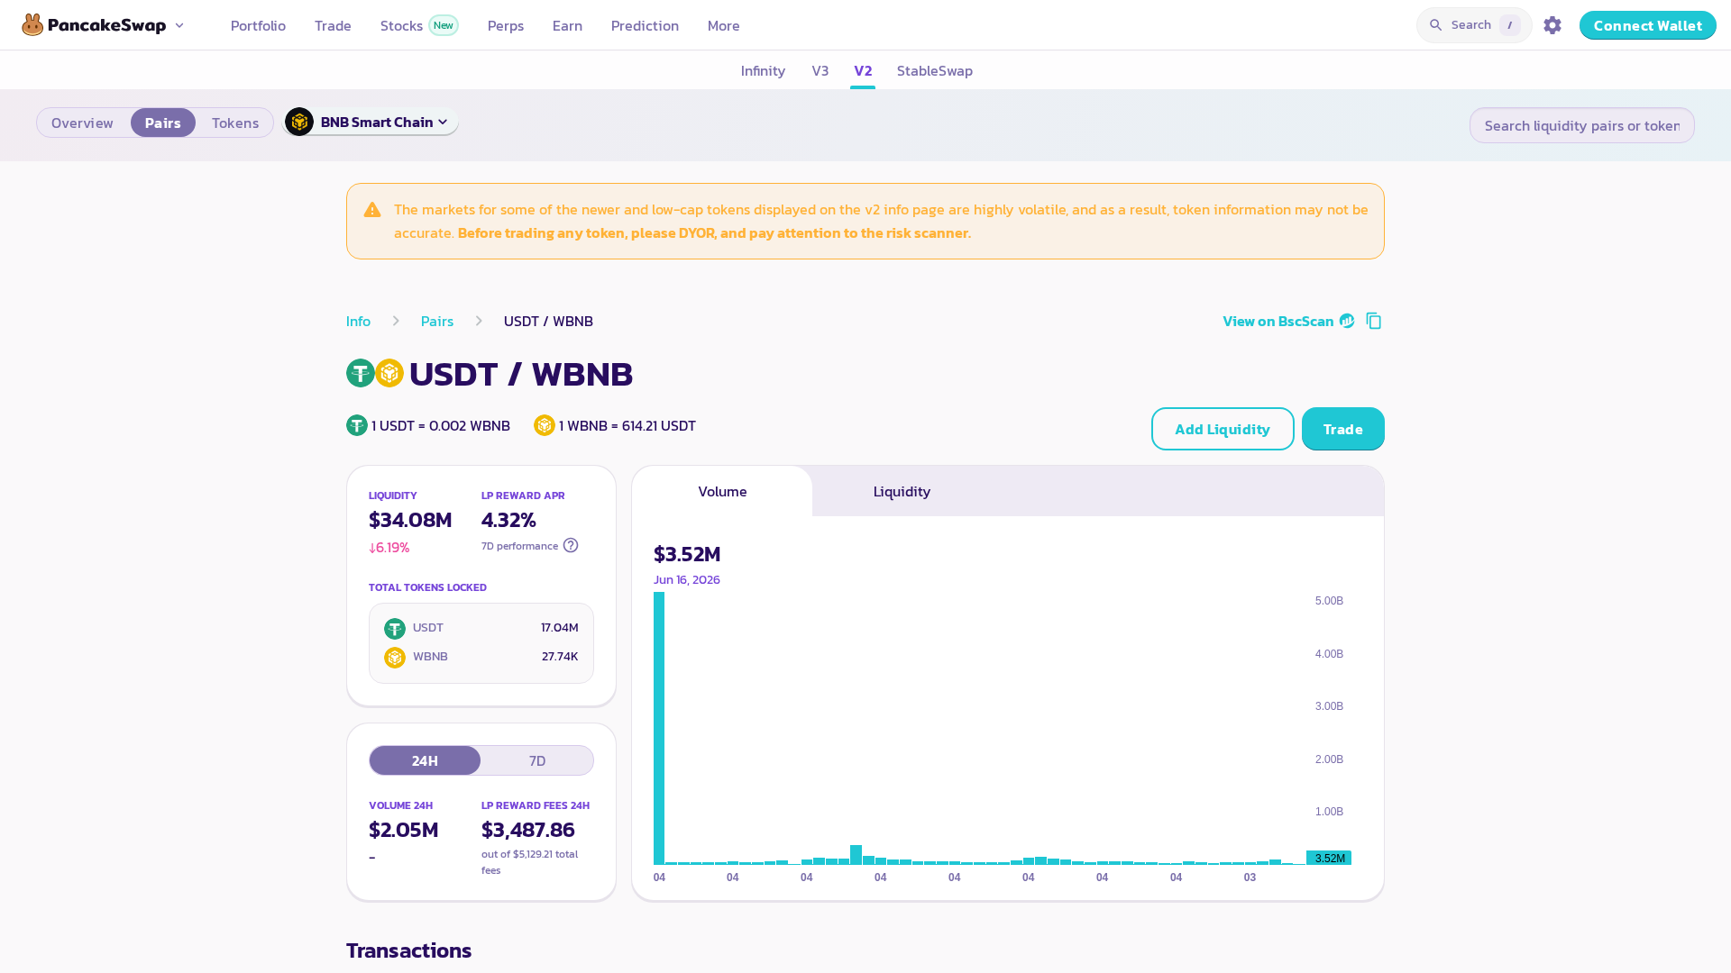Click the slash shortcut key badge
Screen dimensions: 1731x973
[x=1510, y=25]
